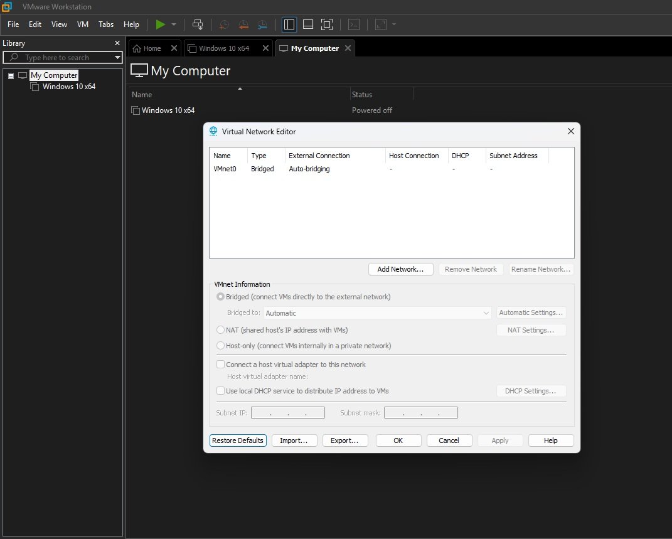Click Send Ctrl+Alt+Del toolbar icon
The height and width of the screenshot is (539, 672).
[198, 24]
